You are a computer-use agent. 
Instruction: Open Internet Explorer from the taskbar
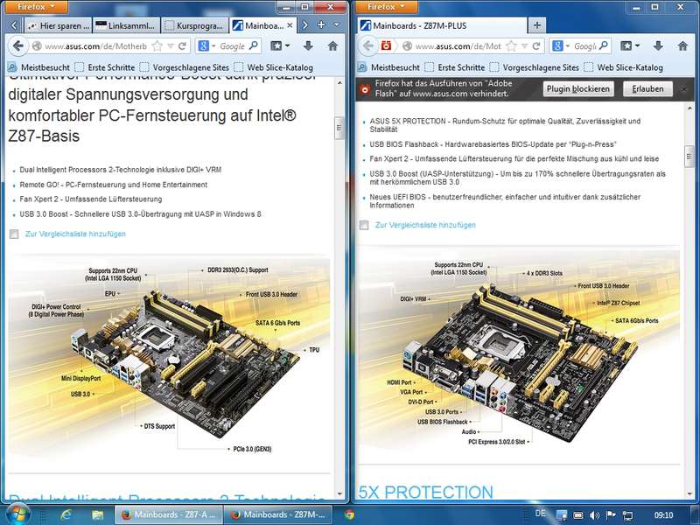(x=65, y=514)
